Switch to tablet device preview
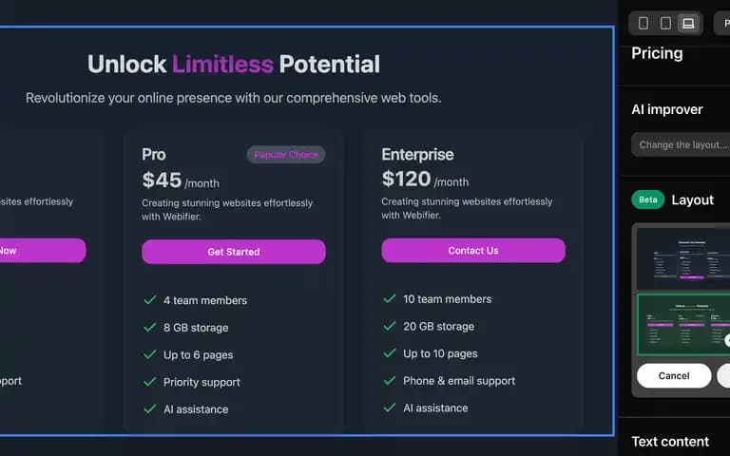730x456 pixels. 665,23
